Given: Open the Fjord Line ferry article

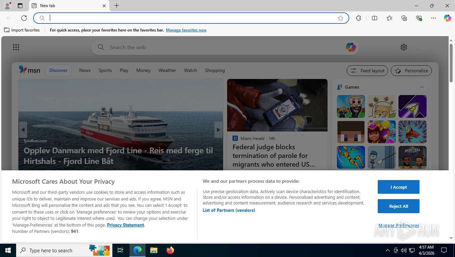Looking at the screenshot, I should pyautogui.click(x=118, y=156).
